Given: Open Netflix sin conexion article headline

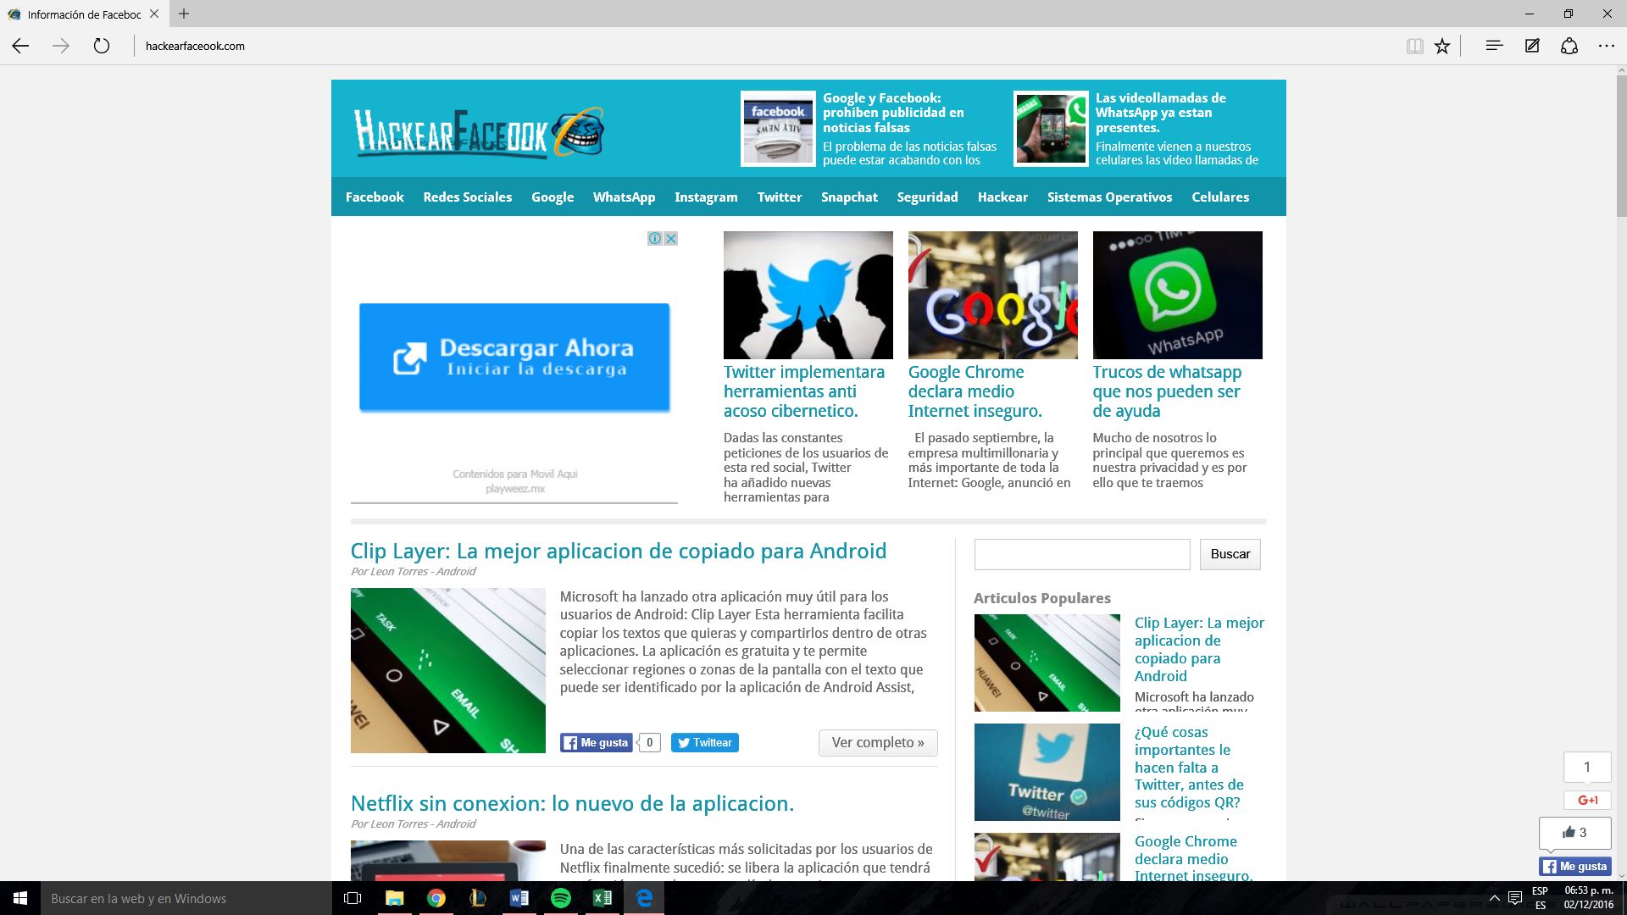Looking at the screenshot, I should [573, 803].
